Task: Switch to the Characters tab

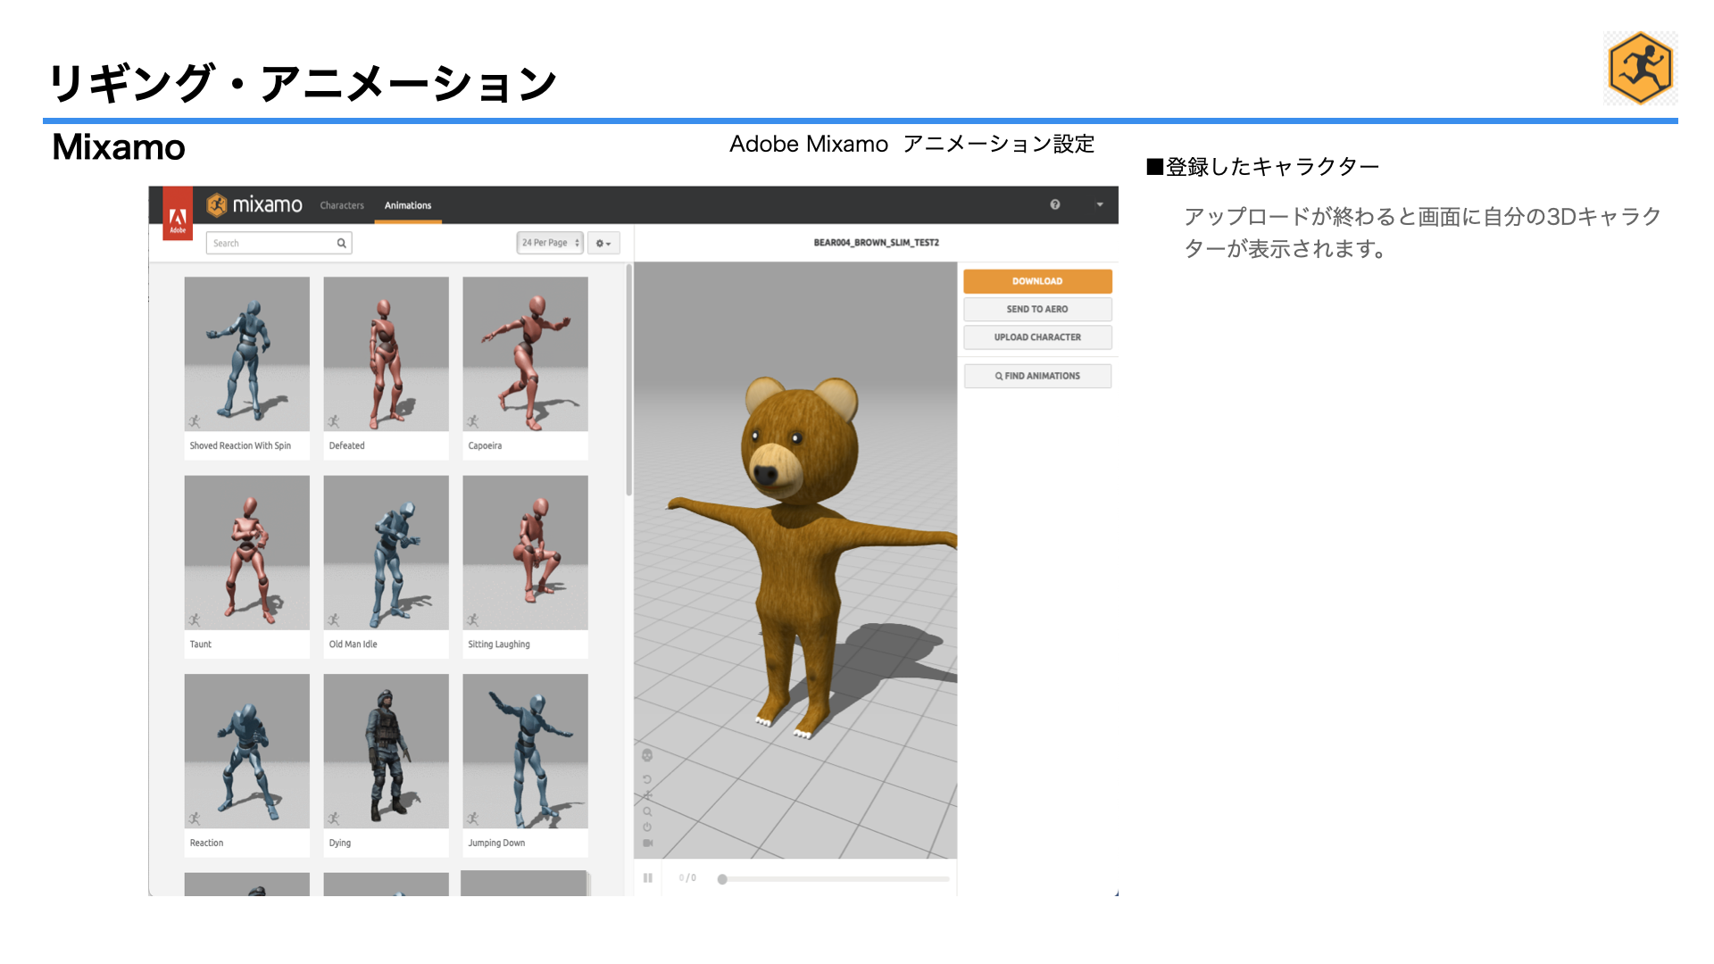Action: point(342,205)
